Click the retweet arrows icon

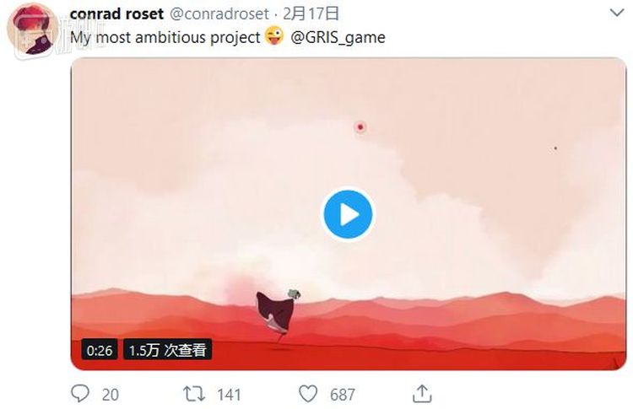coord(194,394)
